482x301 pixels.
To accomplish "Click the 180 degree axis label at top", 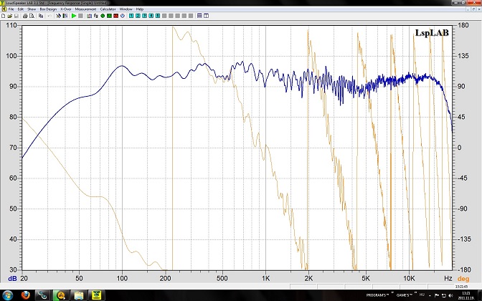I will 463,25.
